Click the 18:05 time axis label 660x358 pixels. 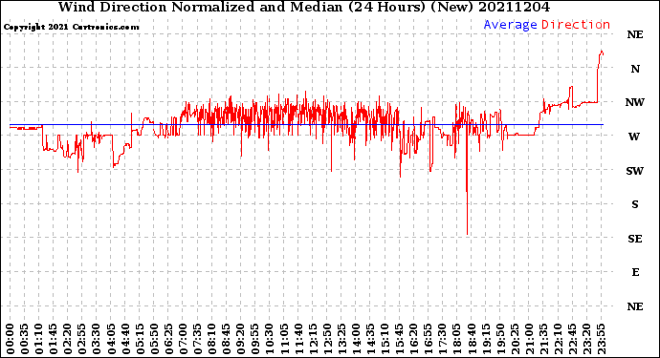coord(456,339)
